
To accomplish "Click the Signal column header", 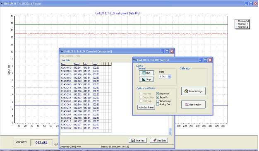I will click(x=78, y=64).
